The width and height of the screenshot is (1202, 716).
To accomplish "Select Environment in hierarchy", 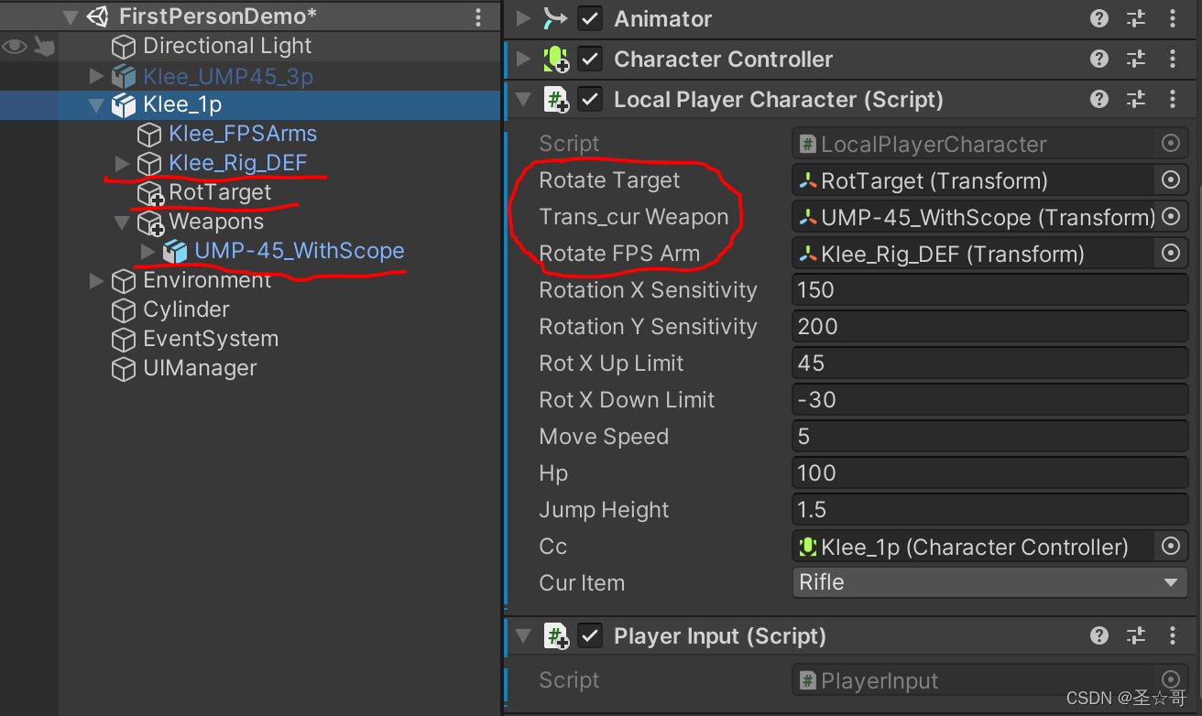I will [x=207, y=280].
